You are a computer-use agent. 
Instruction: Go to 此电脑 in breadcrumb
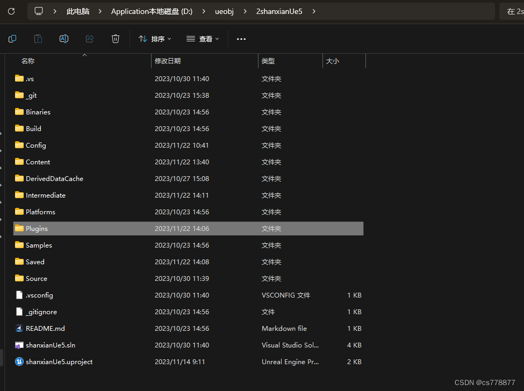pyautogui.click(x=78, y=11)
